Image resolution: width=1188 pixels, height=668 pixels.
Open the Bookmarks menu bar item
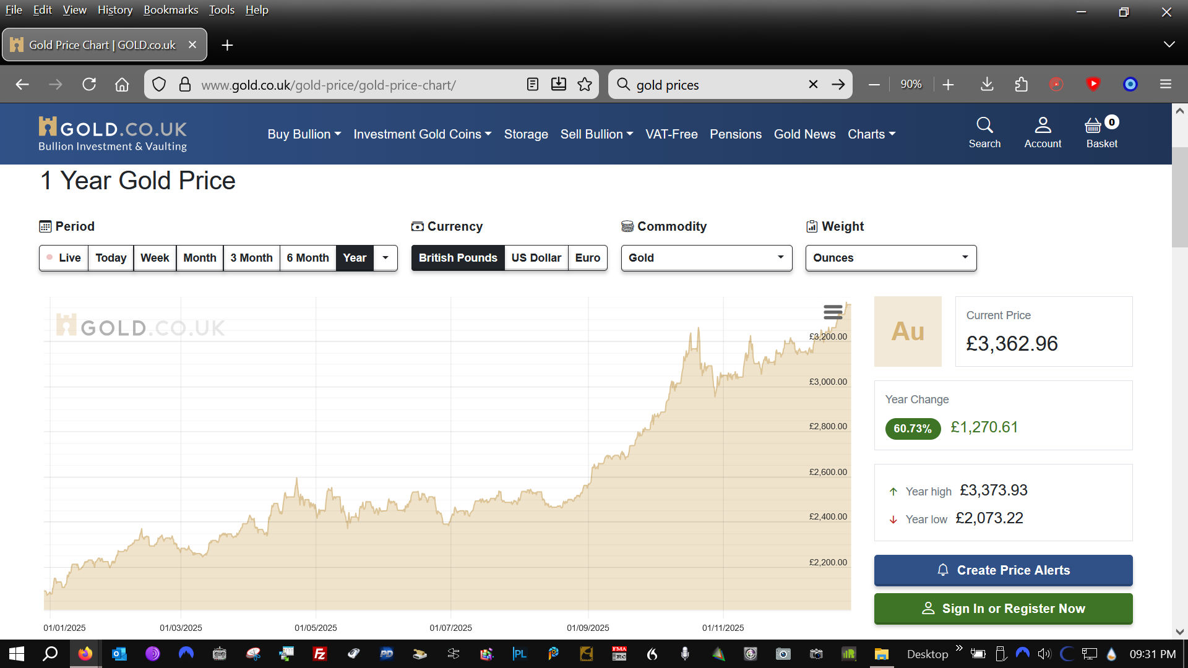[171, 10]
